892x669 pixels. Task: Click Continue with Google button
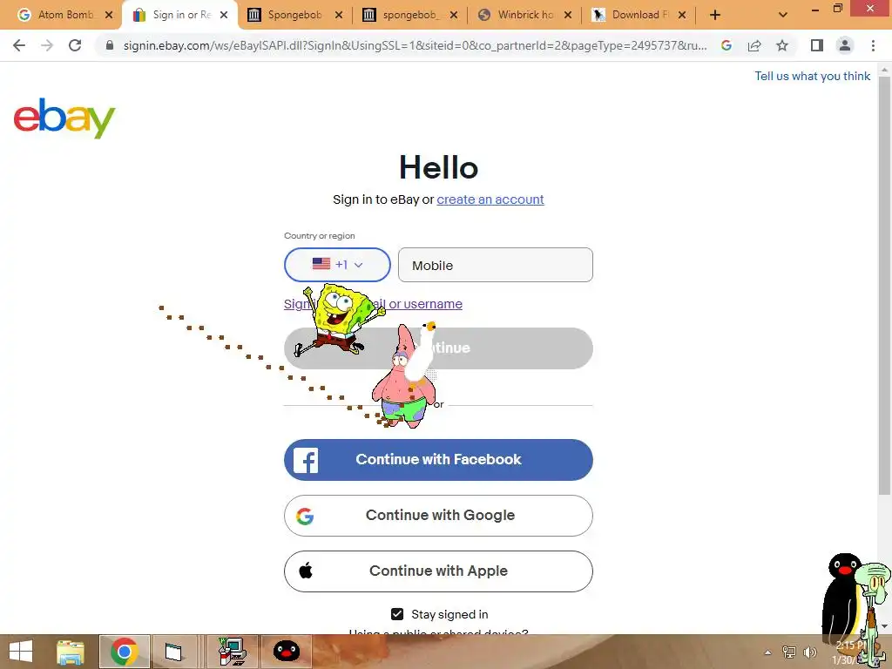point(438,516)
